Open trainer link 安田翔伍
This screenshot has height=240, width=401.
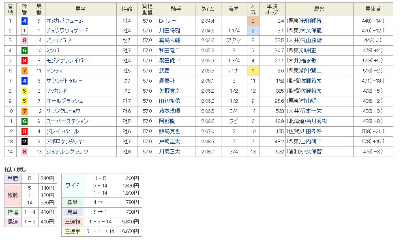coord(311,21)
